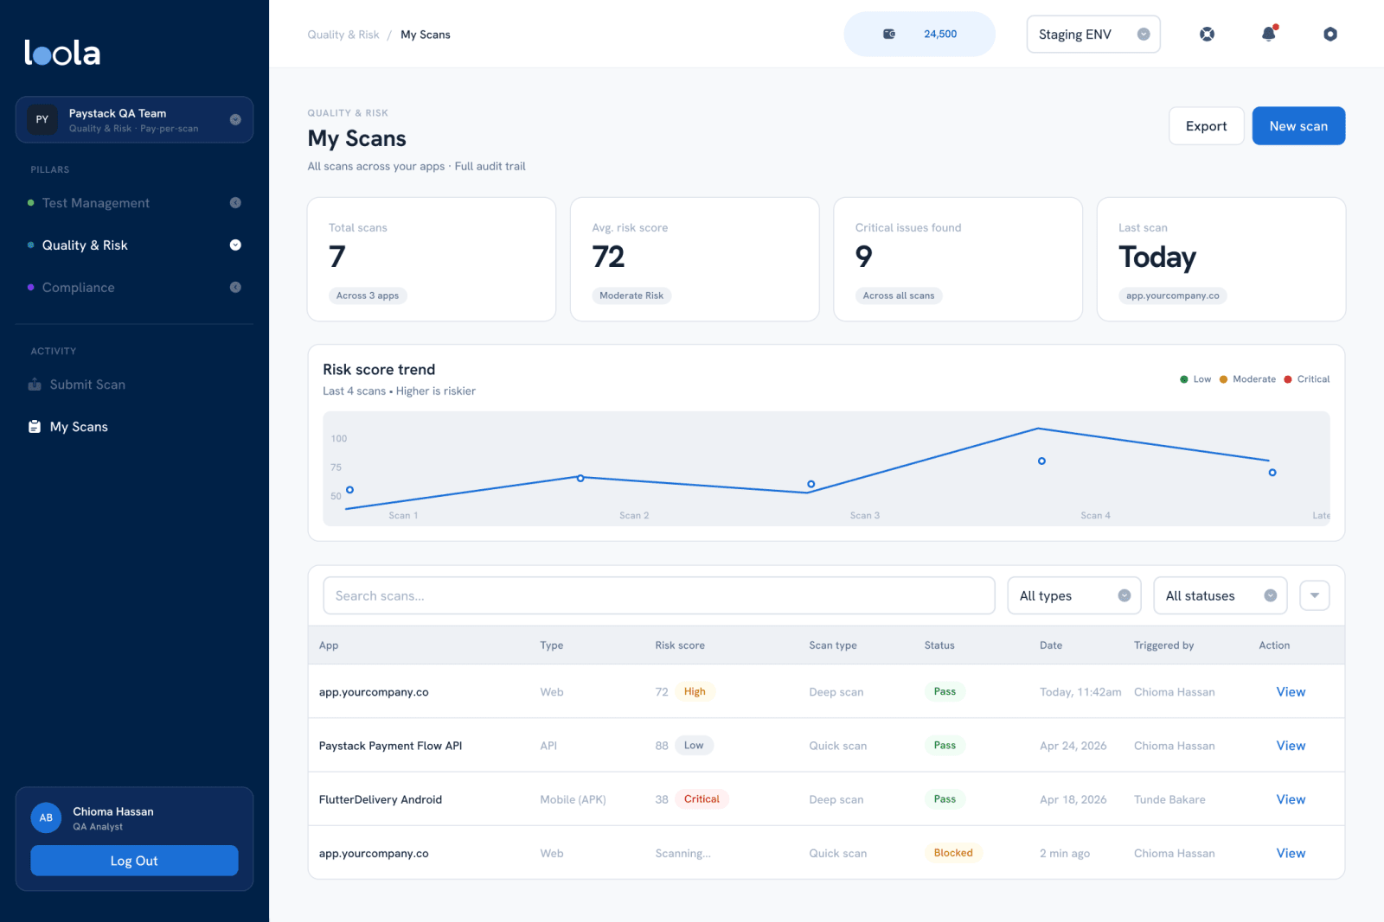The image size is (1384, 922).
Task: Open the Staging ENV dropdown
Action: point(1093,35)
